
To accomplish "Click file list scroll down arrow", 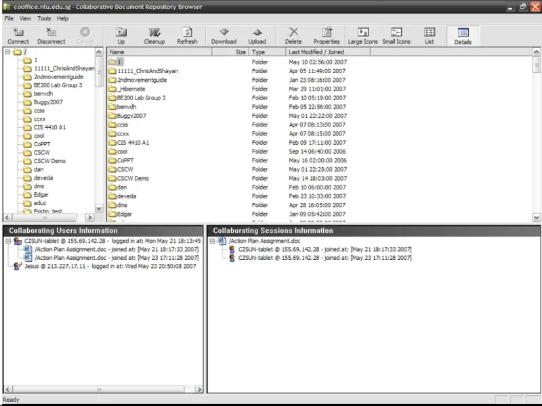I will pos(537,217).
